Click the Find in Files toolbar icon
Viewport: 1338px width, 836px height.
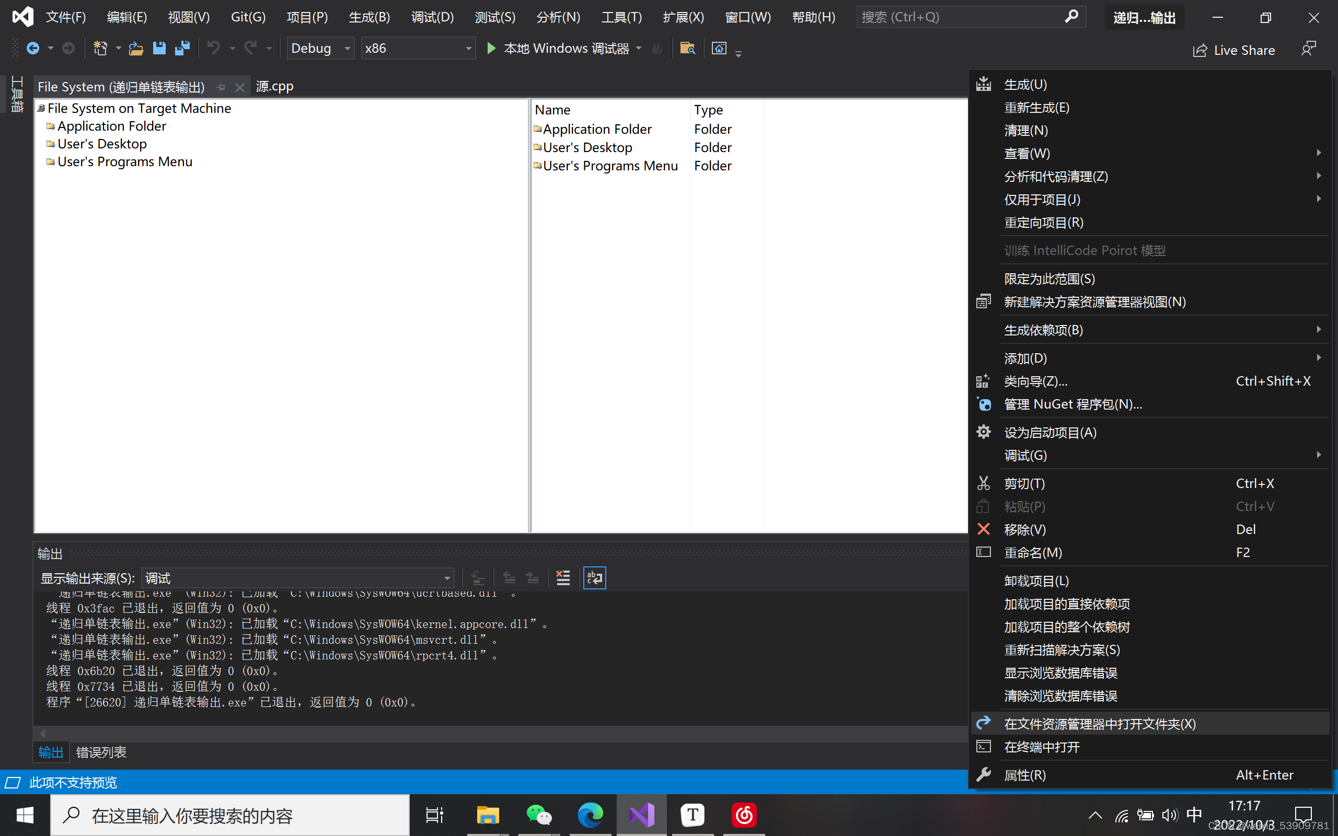(687, 49)
